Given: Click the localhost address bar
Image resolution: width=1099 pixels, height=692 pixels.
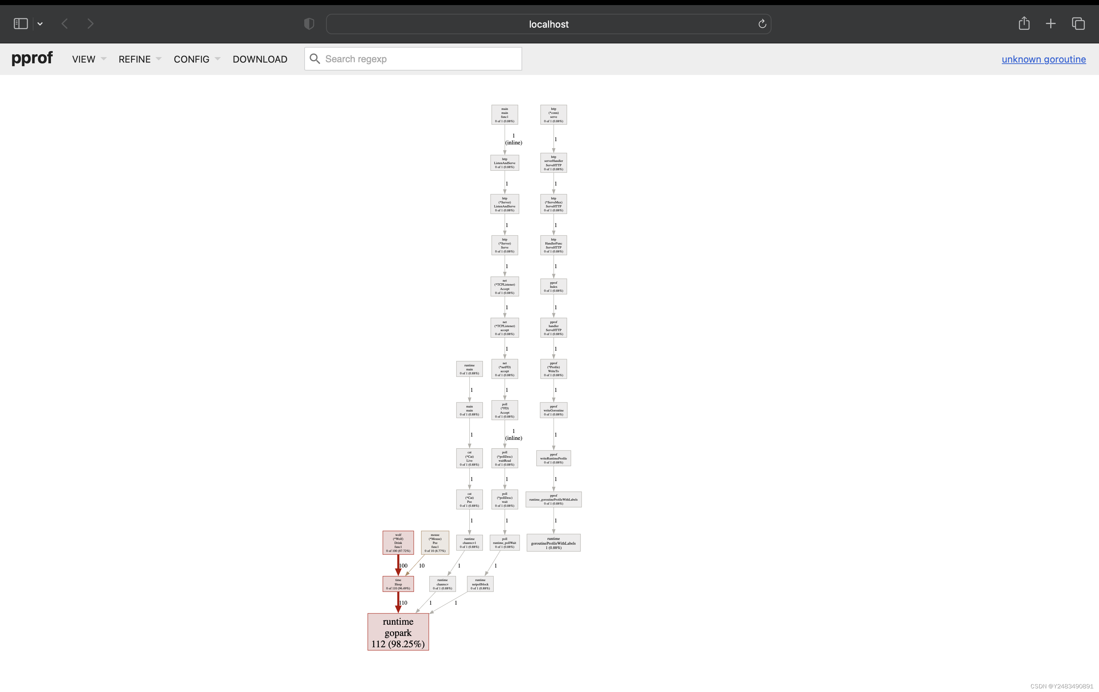Looking at the screenshot, I should click(x=548, y=24).
